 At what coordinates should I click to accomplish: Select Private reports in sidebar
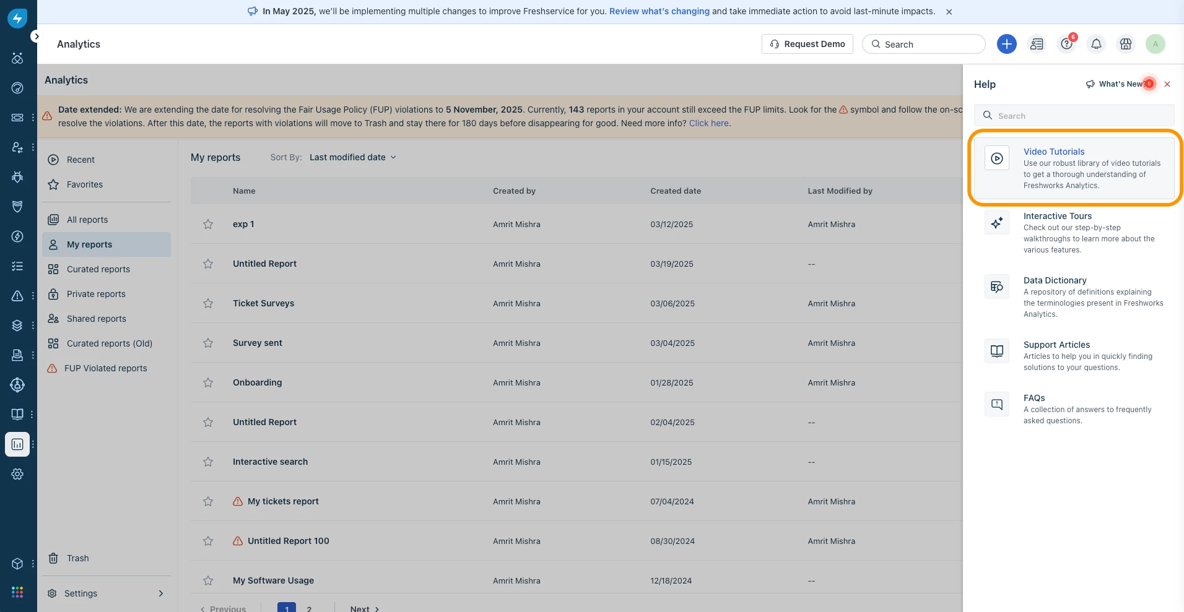[x=107, y=294]
